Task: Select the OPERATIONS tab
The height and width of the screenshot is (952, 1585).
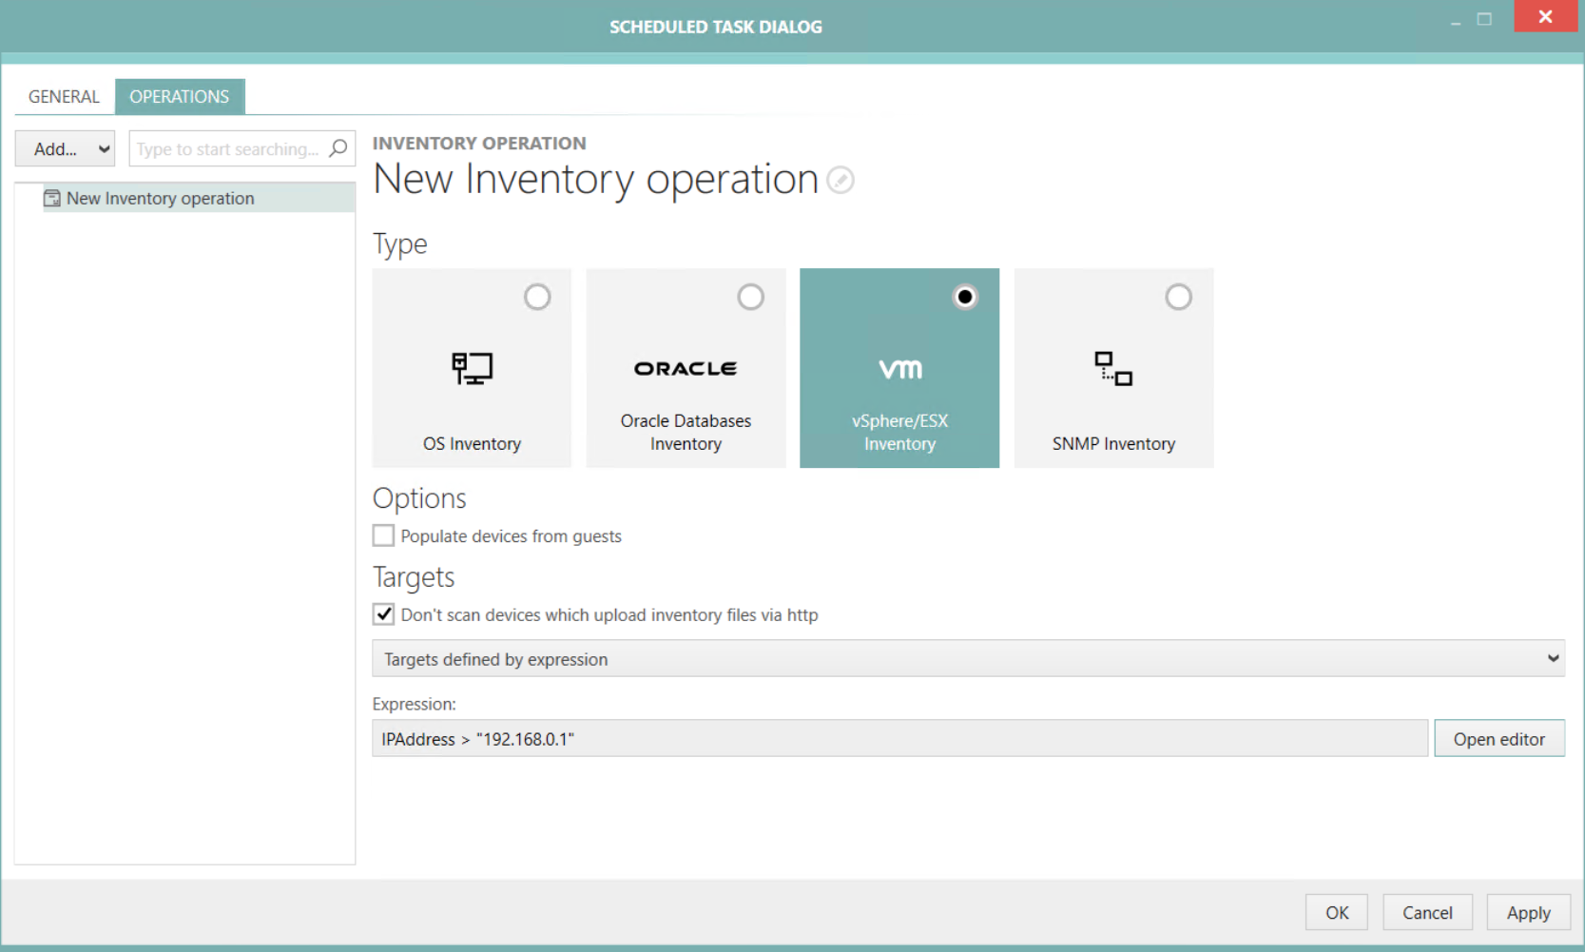Action: 180,96
